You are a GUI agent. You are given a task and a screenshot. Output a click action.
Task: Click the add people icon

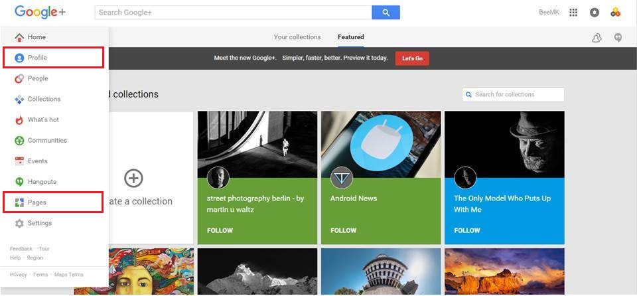point(597,38)
